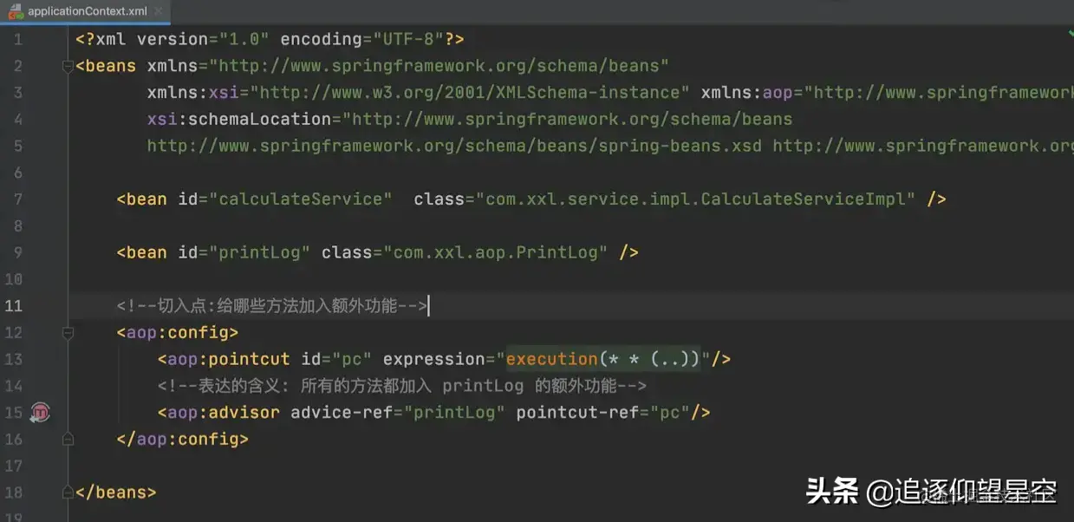Screen dimensions: 1074x522
Task: Click line number 11 in the gutter
Action: tap(14, 306)
